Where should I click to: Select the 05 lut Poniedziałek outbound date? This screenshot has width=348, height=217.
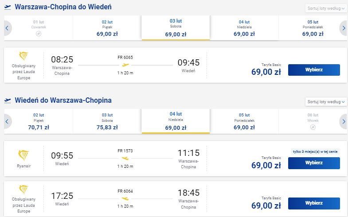313,28
